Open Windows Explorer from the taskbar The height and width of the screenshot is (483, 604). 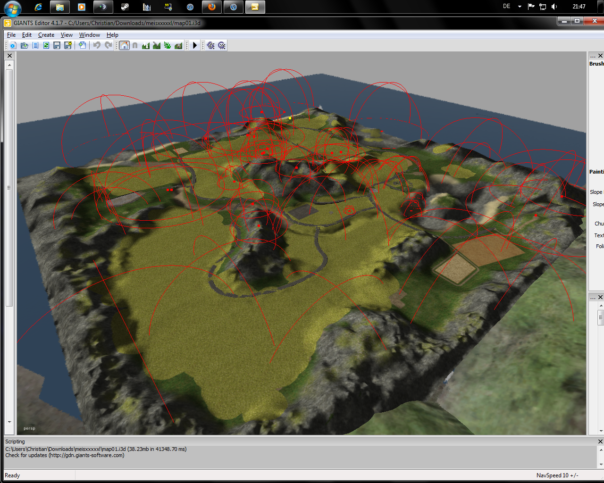click(x=59, y=7)
